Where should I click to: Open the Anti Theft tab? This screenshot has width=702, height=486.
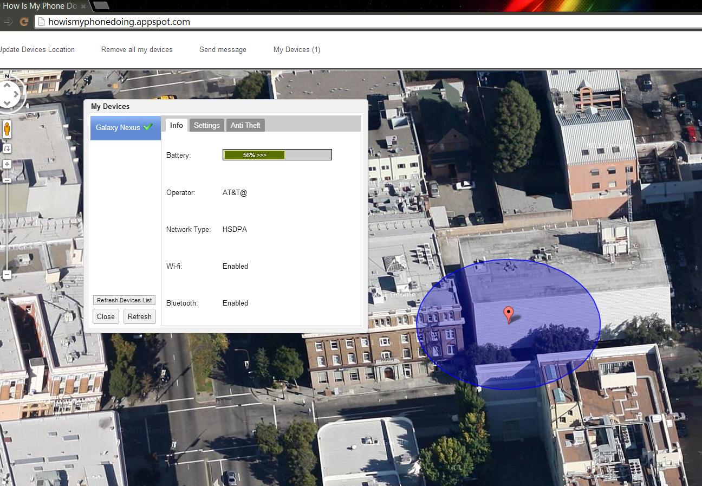click(x=245, y=125)
